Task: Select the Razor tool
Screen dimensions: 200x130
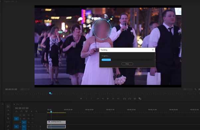Action: 8,118
